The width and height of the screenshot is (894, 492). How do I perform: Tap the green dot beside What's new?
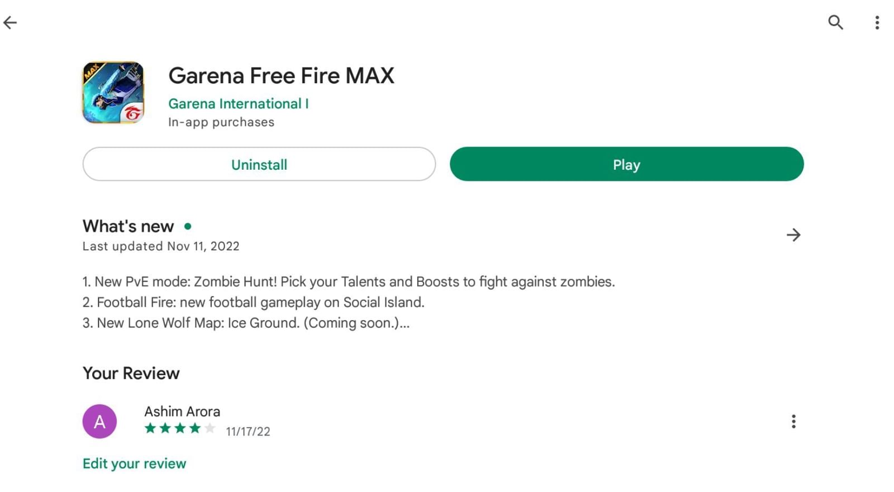tap(188, 226)
